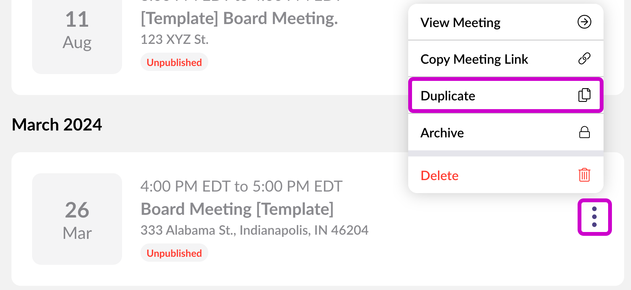Choose Archive in the meeting menu

click(442, 133)
